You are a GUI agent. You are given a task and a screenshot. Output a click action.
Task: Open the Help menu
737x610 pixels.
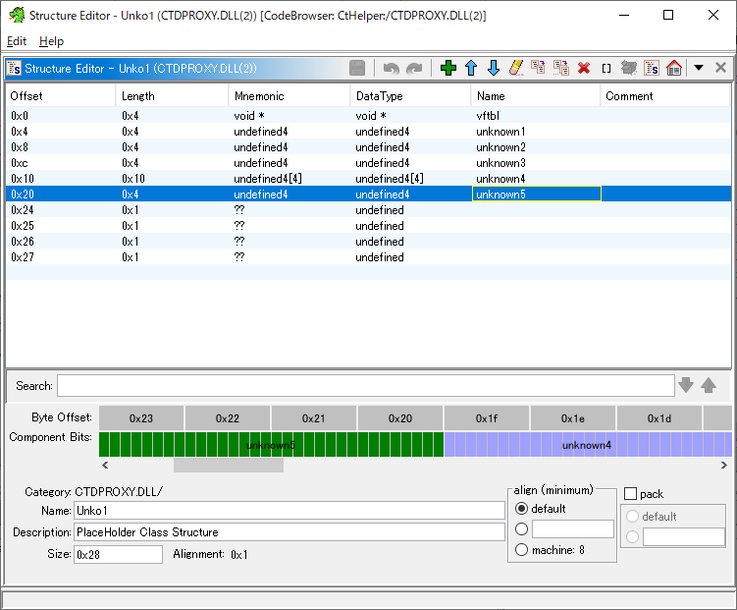pos(51,41)
